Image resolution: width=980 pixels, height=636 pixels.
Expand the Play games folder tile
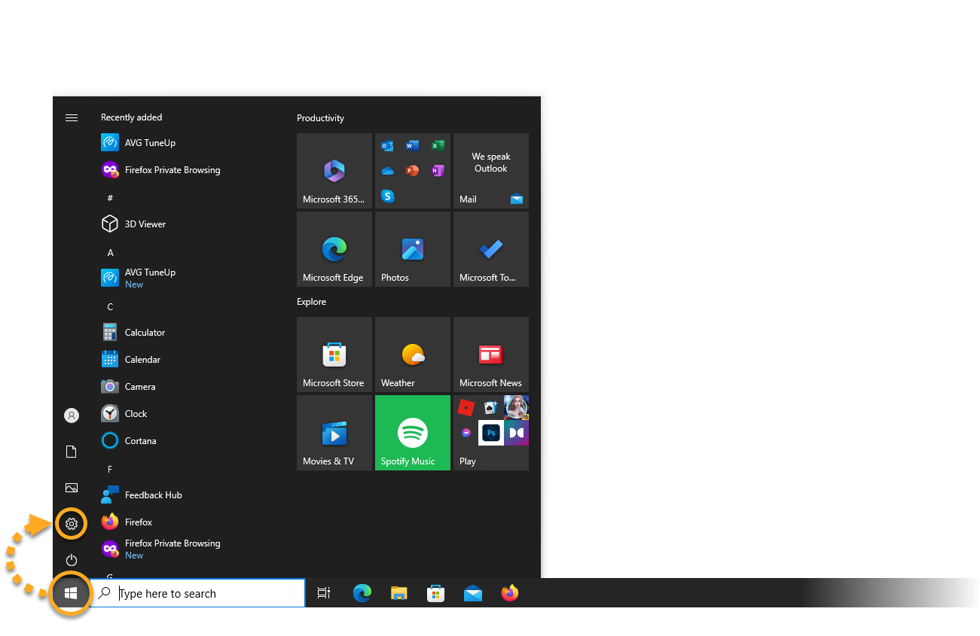pos(490,433)
